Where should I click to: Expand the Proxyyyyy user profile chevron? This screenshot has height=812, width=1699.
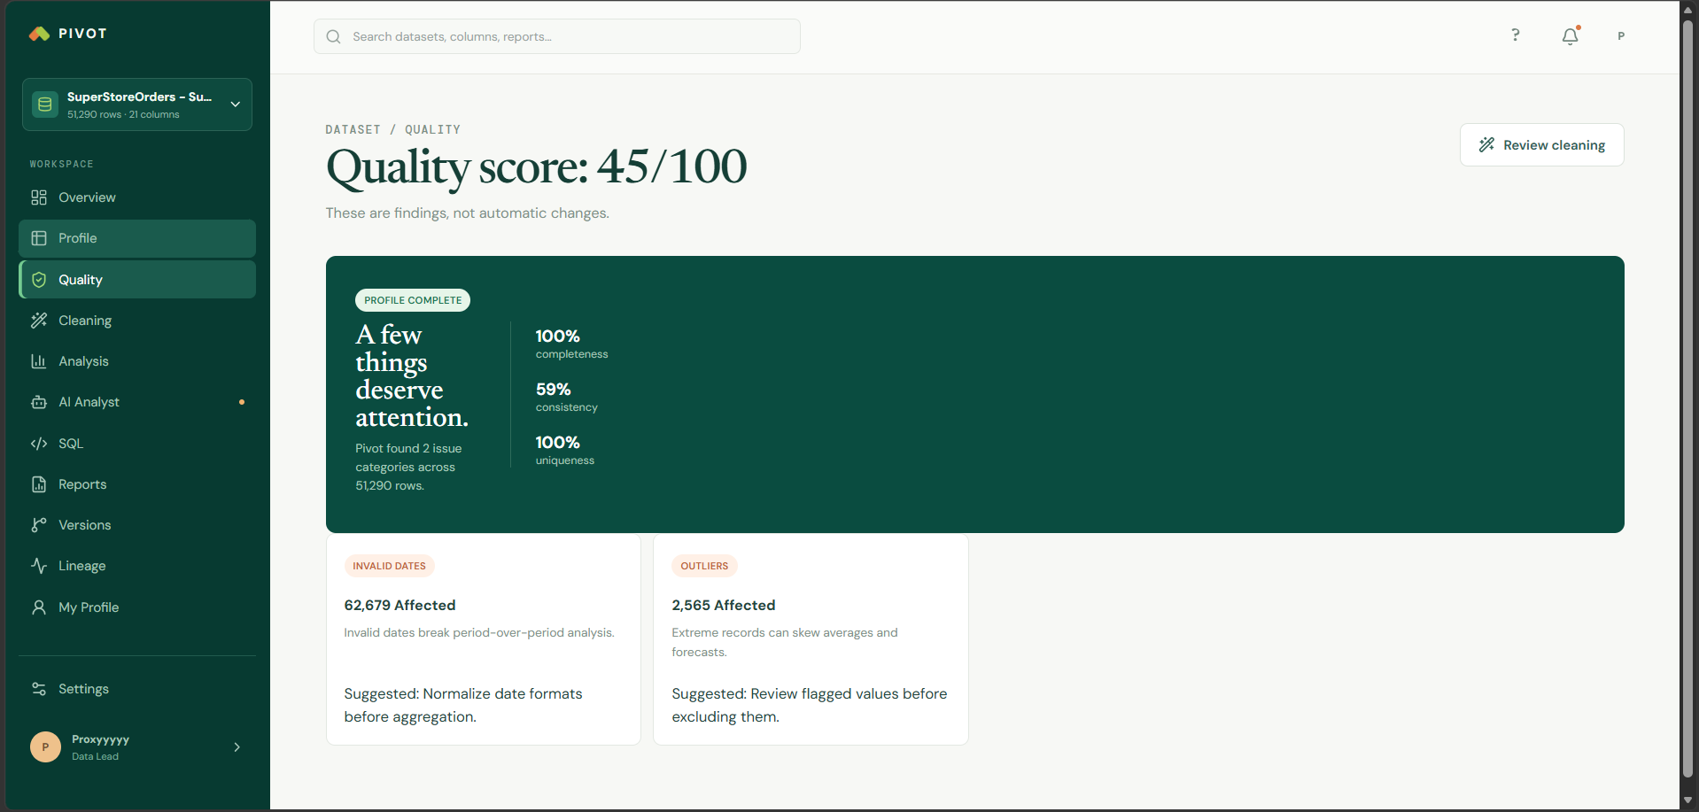pos(237,747)
